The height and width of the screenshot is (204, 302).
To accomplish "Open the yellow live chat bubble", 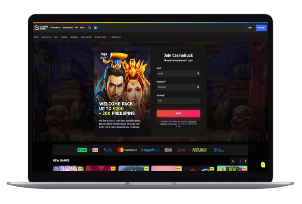I will pyautogui.click(x=263, y=165).
